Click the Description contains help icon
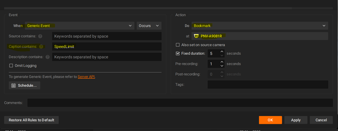 [x=47, y=57]
